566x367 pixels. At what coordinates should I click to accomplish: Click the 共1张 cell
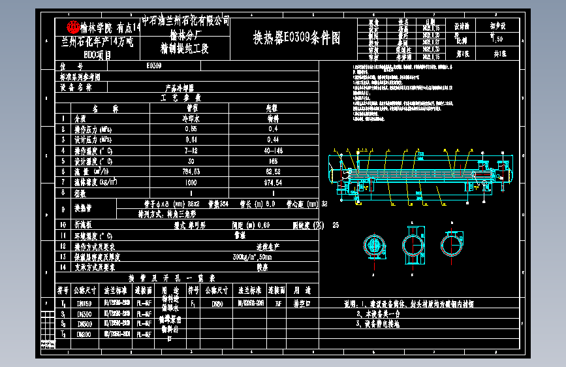click(500, 54)
